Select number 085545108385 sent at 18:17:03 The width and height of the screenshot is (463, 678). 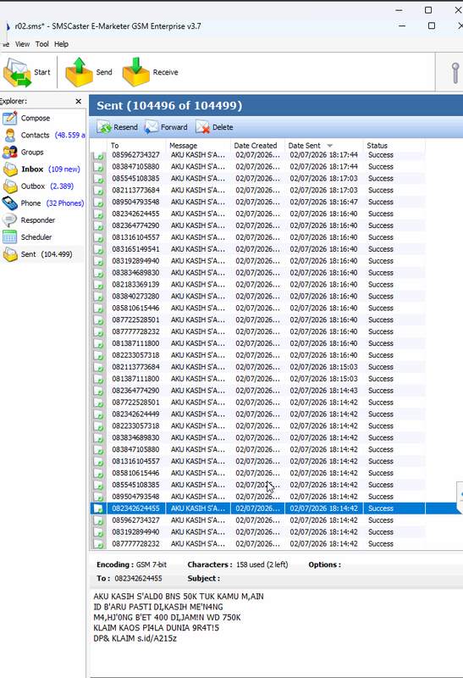click(135, 178)
